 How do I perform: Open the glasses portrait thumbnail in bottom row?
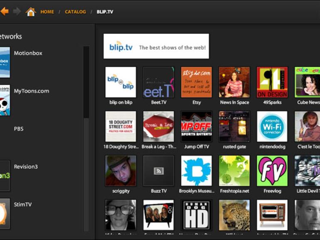pos(121,215)
